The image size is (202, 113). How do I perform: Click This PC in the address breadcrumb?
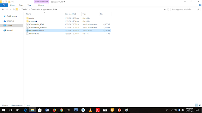click(25, 9)
